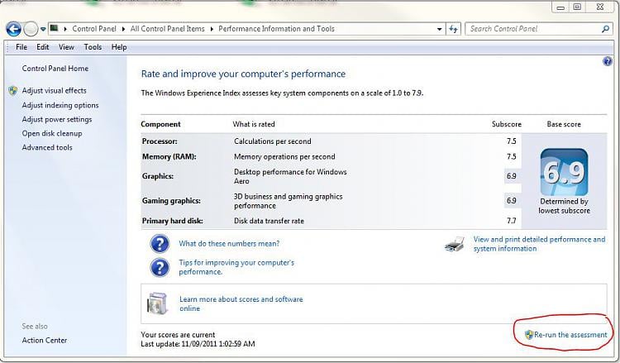Image resolution: width=620 pixels, height=363 pixels.
Task: Open Learn more about scores and software online
Action: [x=241, y=303]
